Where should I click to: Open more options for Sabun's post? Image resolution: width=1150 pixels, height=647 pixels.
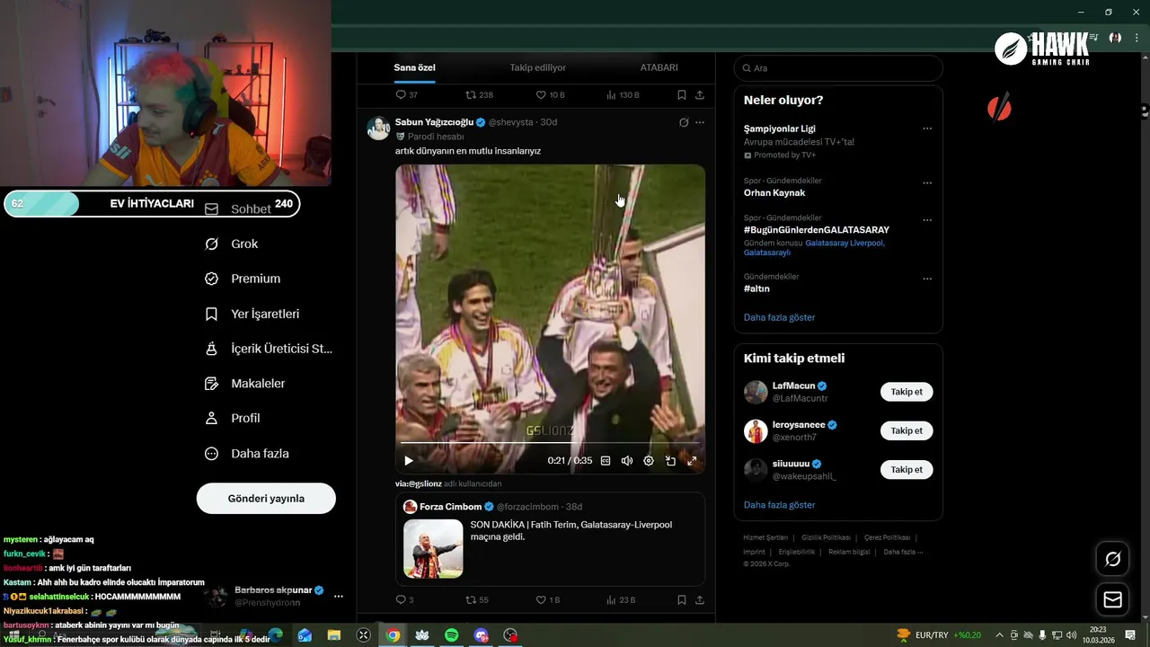pos(700,122)
